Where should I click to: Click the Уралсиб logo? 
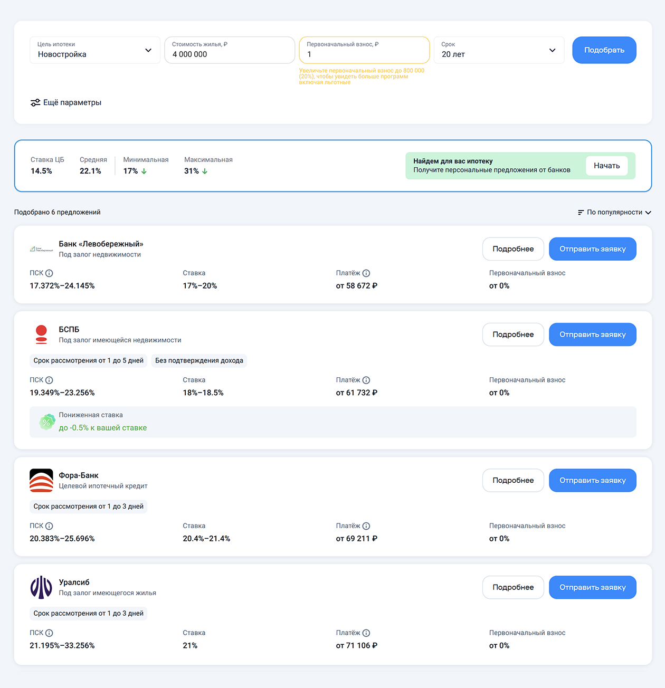[x=41, y=587]
